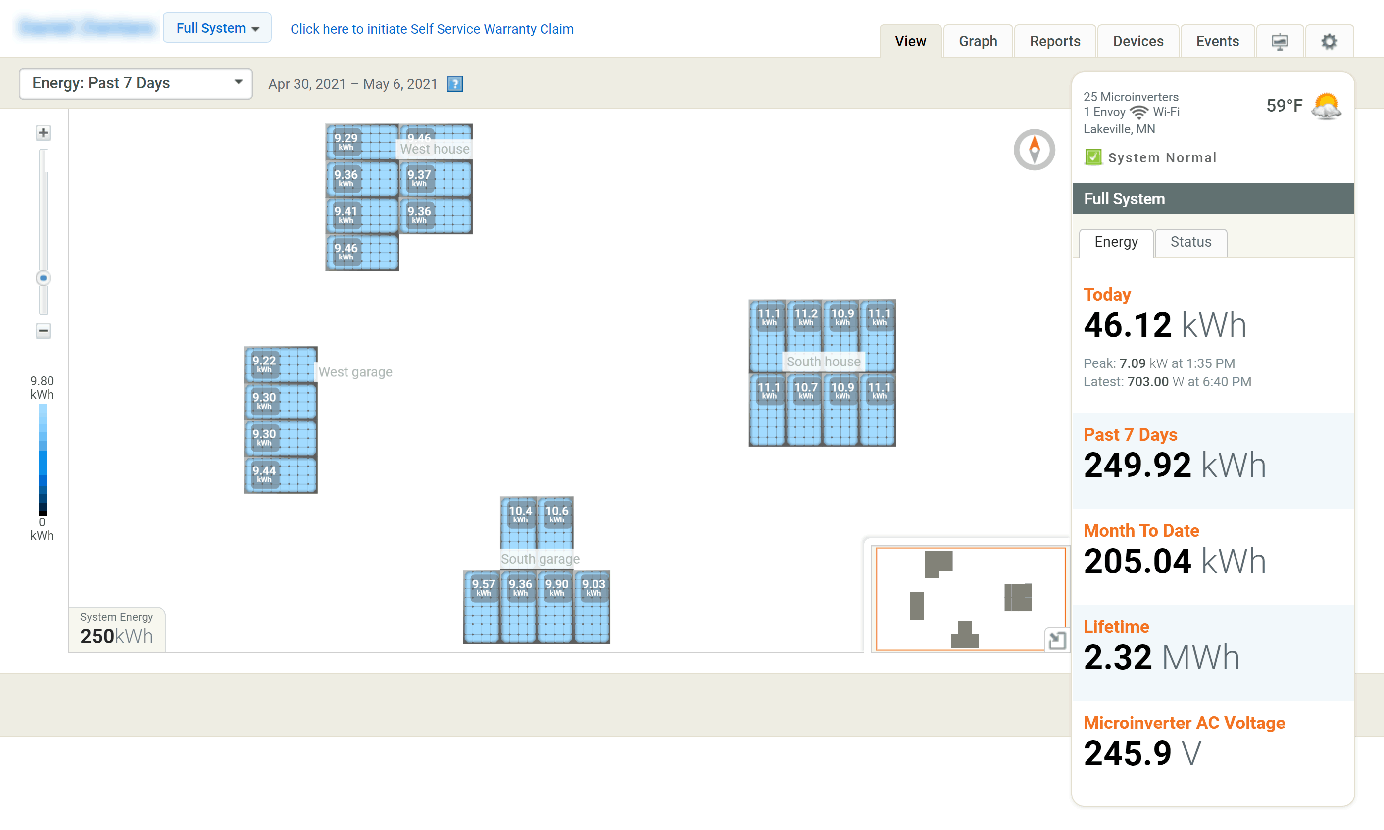Image resolution: width=1384 pixels, height=830 pixels.
Task: Click the zoom slider handle
Action: pyautogui.click(x=43, y=278)
